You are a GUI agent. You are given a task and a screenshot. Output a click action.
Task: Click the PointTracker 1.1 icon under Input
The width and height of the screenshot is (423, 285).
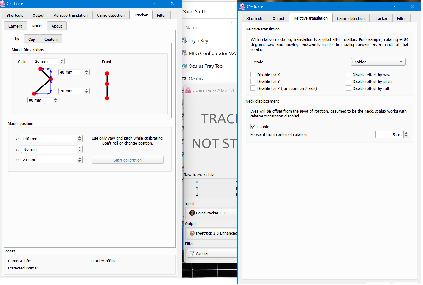click(192, 213)
